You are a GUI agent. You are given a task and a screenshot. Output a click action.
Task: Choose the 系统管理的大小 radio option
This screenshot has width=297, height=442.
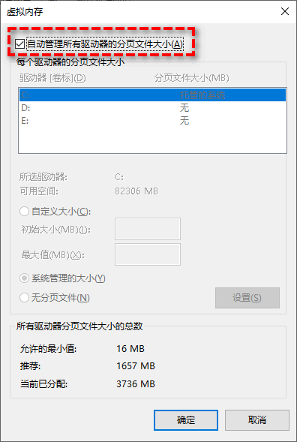coord(24,278)
